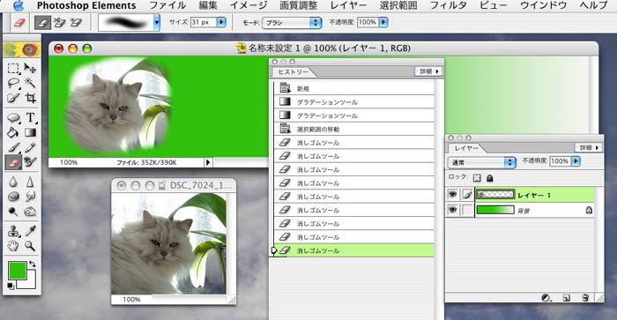Click the レイヤー 1 layer thumbnail
617x320 pixels.
tap(495, 195)
